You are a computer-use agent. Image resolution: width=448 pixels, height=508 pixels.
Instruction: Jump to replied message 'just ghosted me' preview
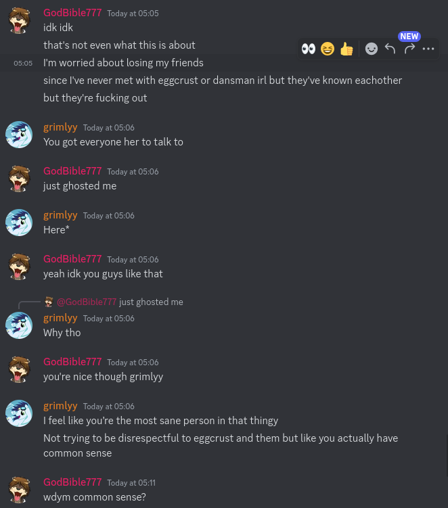tap(151, 302)
